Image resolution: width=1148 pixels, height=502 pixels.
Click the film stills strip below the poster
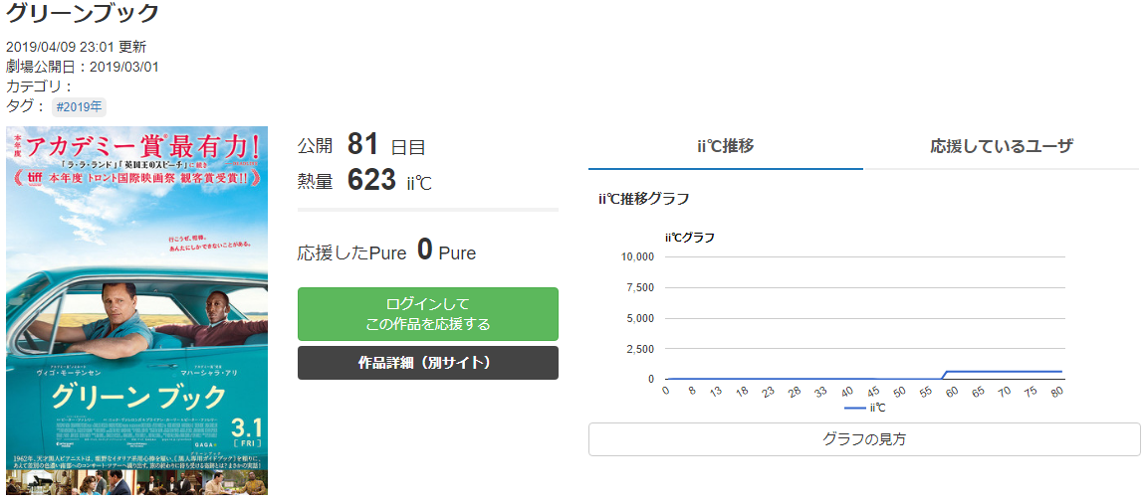[136, 482]
